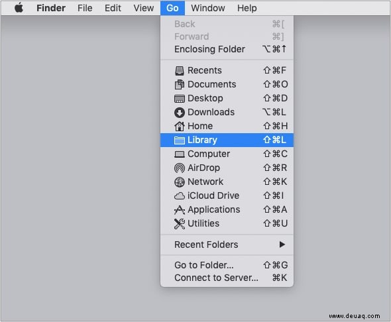
Task: Open the Apple menu
Action: click(19, 8)
